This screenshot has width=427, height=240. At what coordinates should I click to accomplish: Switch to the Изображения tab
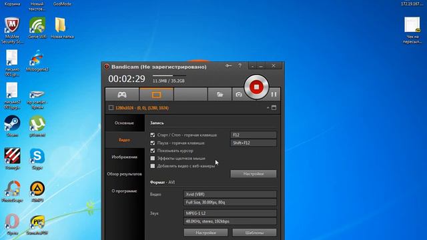click(125, 157)
